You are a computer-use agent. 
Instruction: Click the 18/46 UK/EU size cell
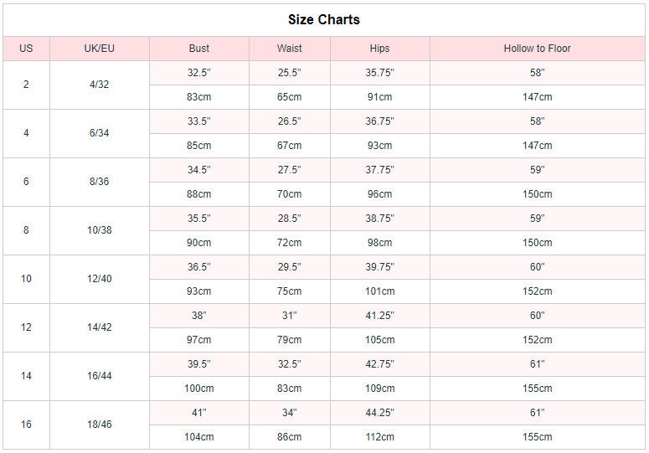coord(100,425)
